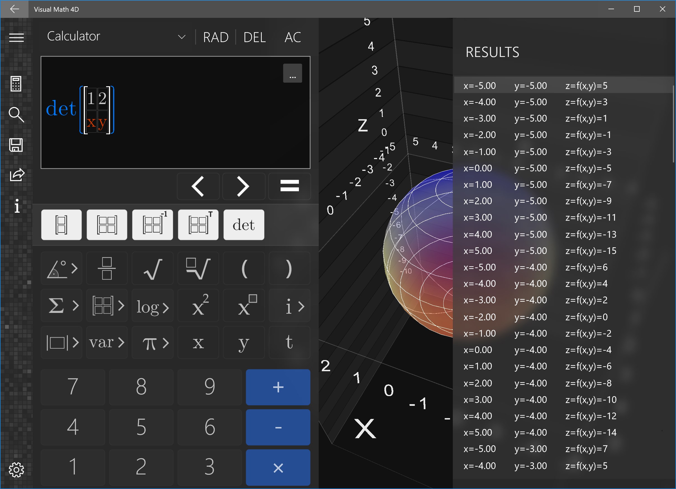Open the hamburger navigation menu
The image size is (676, 489).
pos(16,37)
